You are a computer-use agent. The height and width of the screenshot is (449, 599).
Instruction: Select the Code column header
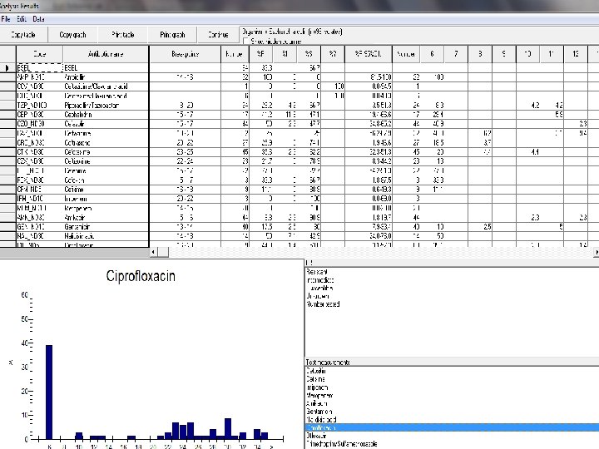pyautogui.click(x=39, y=54)
